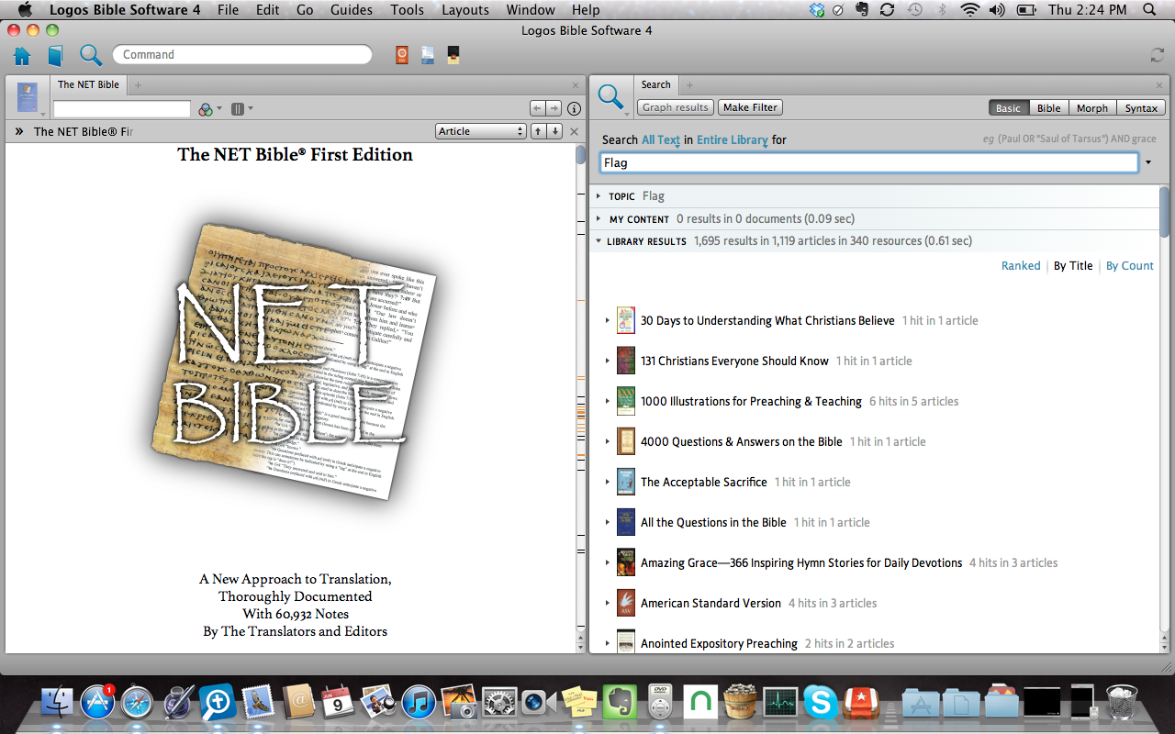The height and width of the screenshot is (734, 1175).
Task: Open the Article navigation dropdown
Action: pos(481,131)
